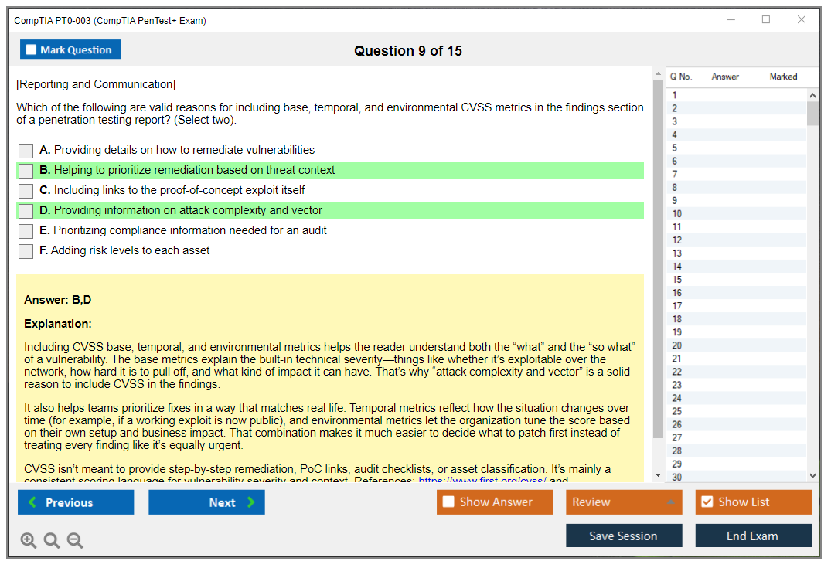Click the Save Session button
This screenshot has height=568, width=831.
[623, 536]
